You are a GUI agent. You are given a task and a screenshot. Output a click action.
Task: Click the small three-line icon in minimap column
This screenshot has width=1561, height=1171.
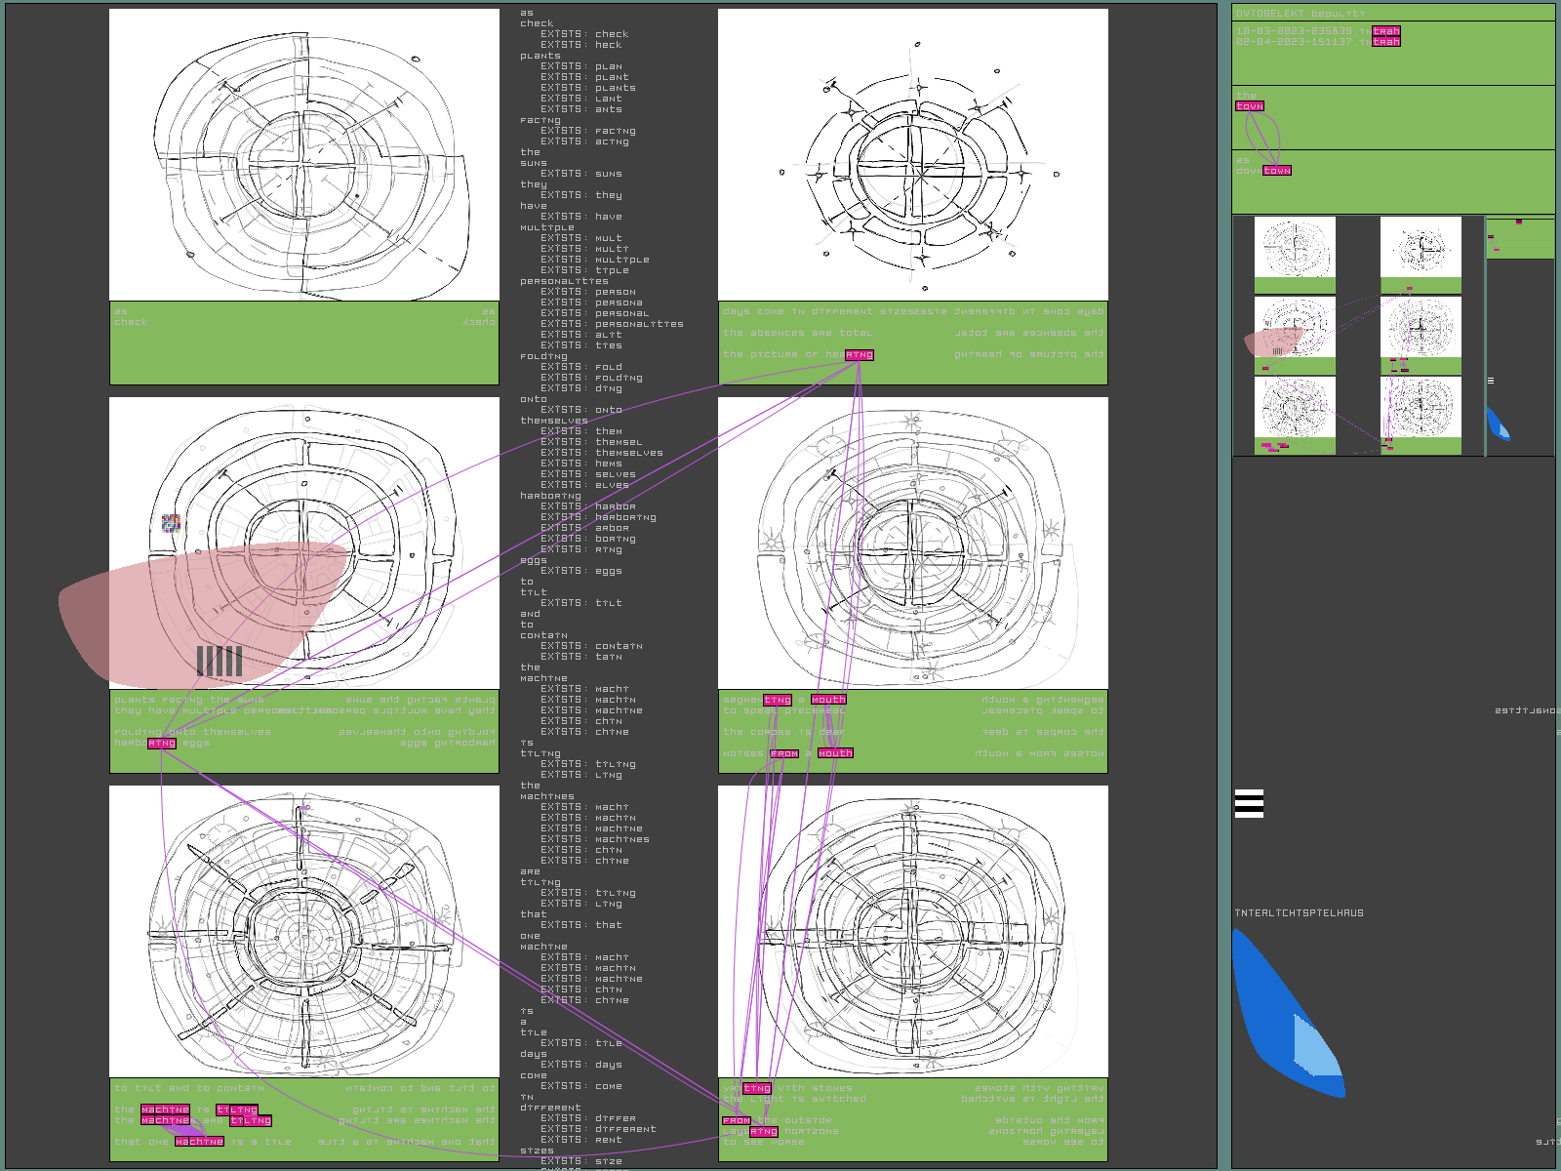click(1490, 381)
